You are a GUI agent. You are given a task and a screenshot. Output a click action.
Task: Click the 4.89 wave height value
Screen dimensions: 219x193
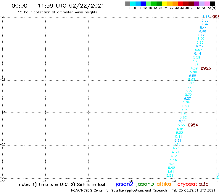194,68
